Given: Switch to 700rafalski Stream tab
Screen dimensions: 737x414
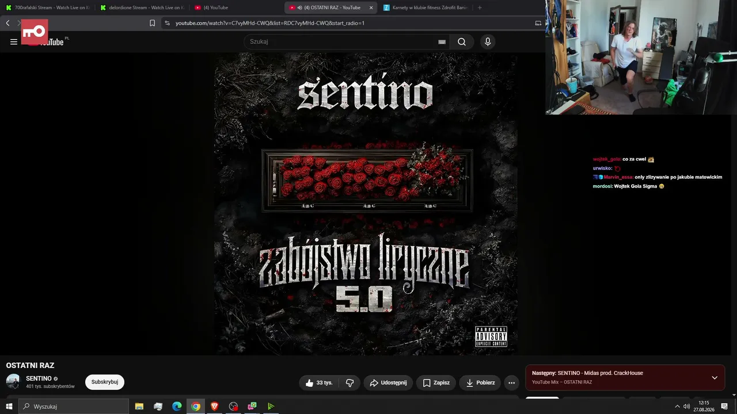Looking at the screenshot, I should (x=47, y=7).
